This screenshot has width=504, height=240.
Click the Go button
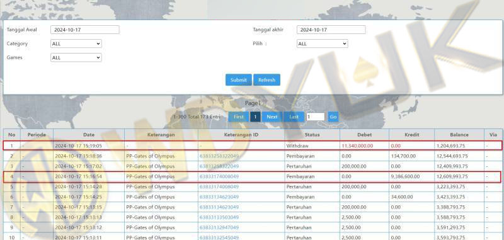(x=333, y=117)
